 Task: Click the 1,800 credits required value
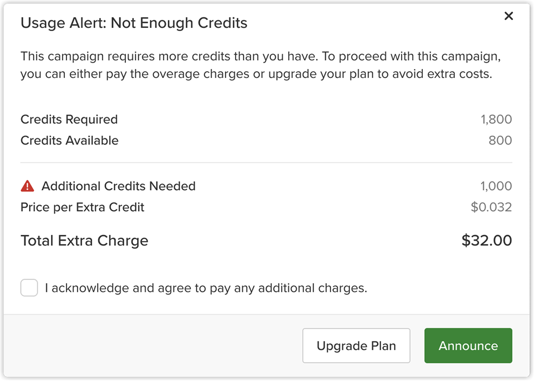(496, 120)
